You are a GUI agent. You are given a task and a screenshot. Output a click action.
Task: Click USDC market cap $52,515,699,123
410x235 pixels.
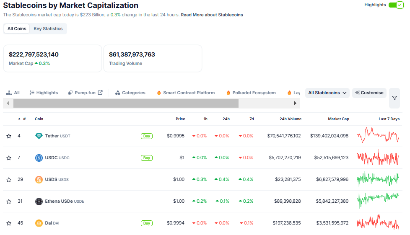tap(331, 158)
